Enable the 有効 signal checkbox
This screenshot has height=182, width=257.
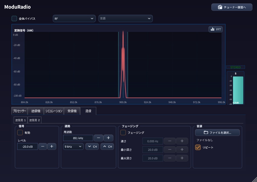pyautogui.click(x=20, y=133)
